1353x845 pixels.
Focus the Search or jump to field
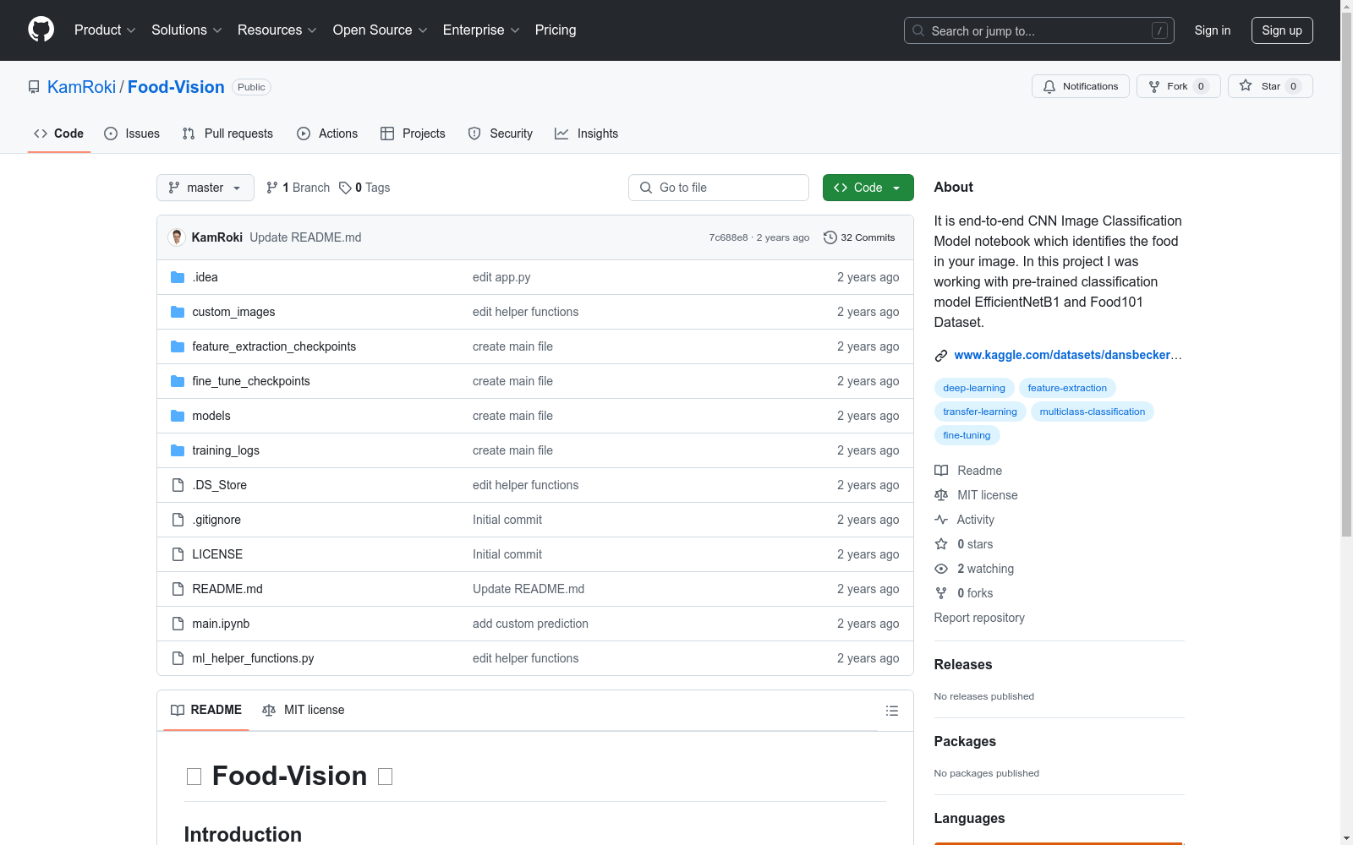pos(1039,30)
